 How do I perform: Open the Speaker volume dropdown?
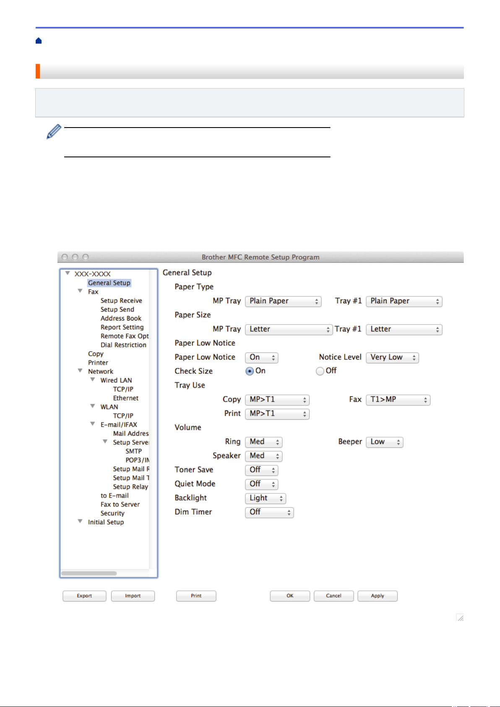[264, 456]
